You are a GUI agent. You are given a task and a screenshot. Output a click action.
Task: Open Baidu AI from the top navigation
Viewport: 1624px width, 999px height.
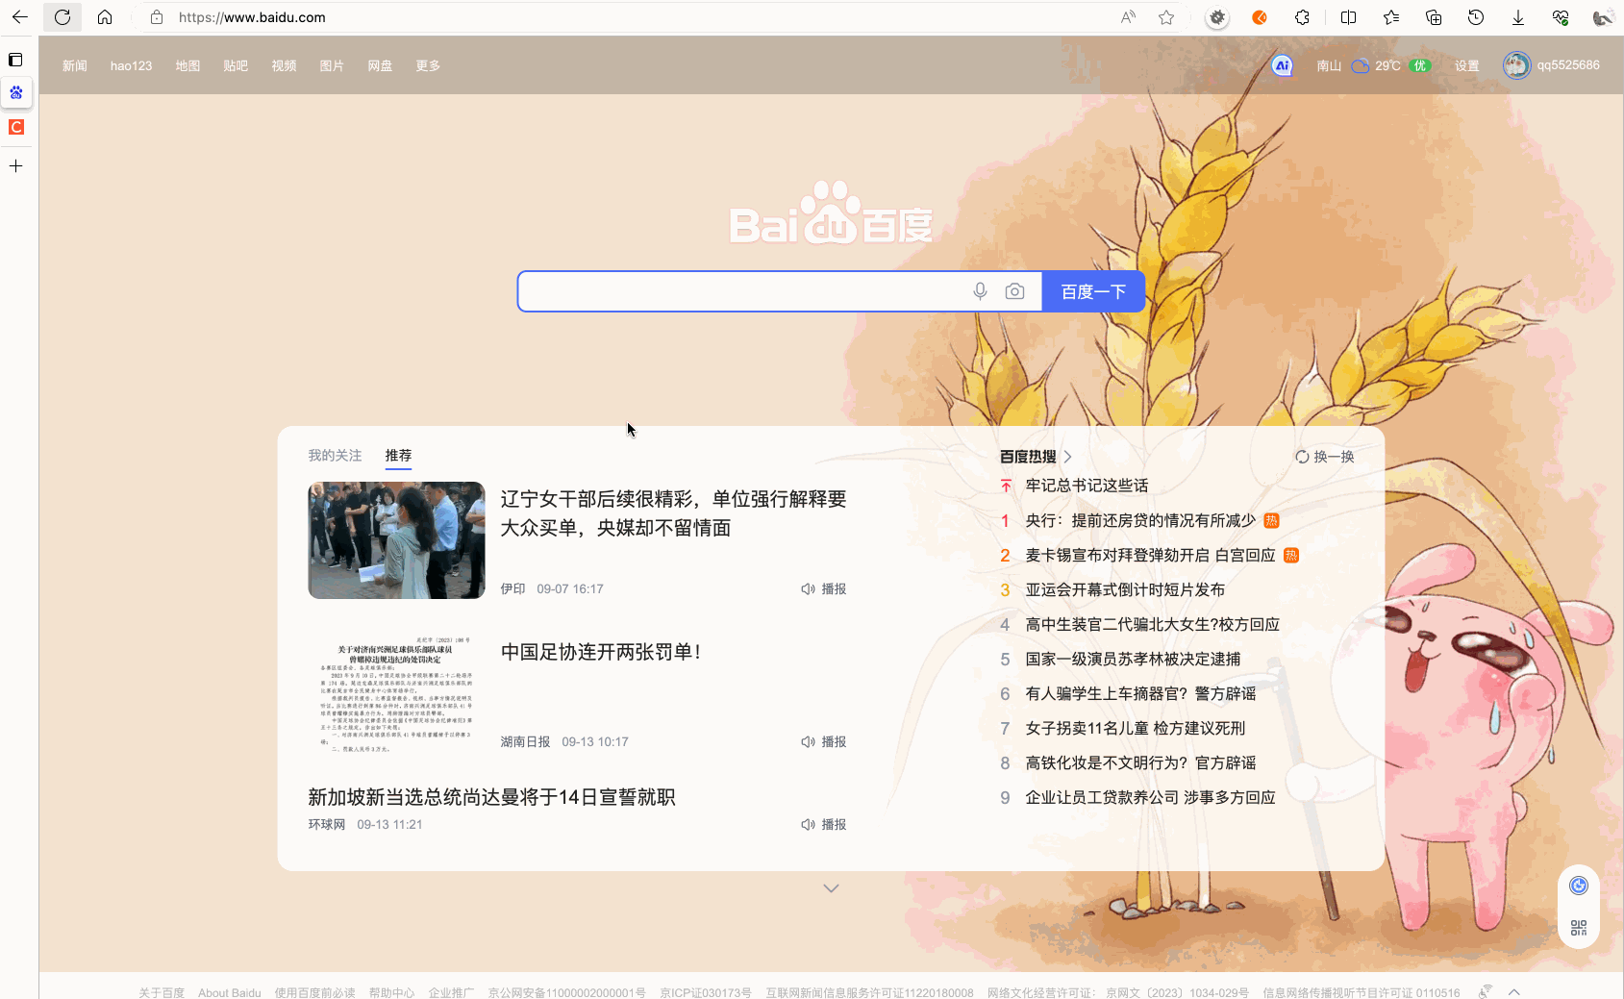(1282, 65)
